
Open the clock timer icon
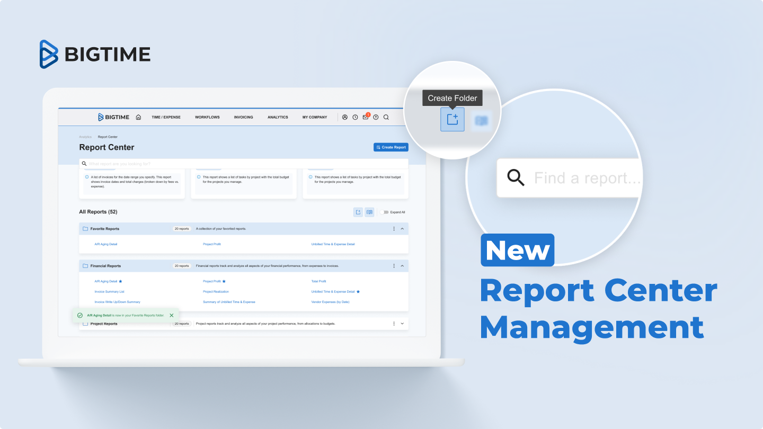point(355,117)
